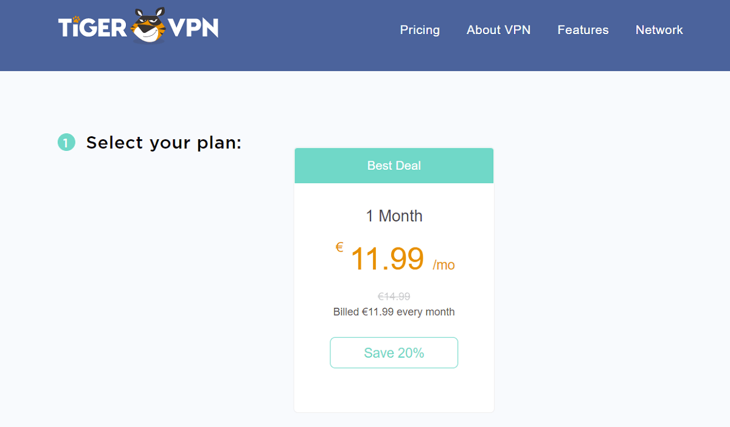Click the 11.99 monthly price
The width and height of the screenshot is (730, 427).
pos(388,260)
